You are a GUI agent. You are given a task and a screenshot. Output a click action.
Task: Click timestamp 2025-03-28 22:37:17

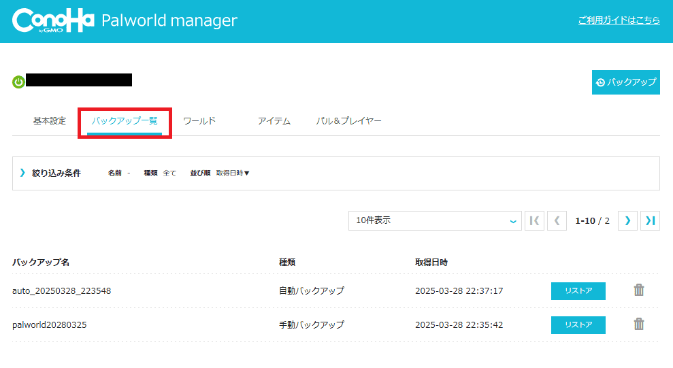click(x=459, y=291)
